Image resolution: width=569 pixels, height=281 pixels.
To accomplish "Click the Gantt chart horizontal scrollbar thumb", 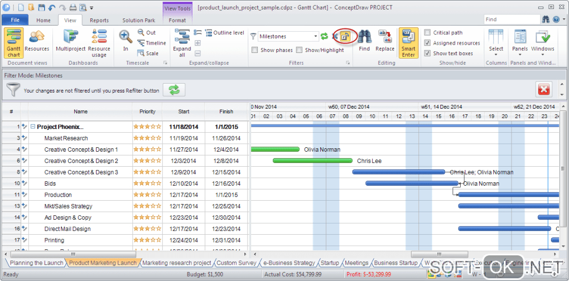I will [x=438, y=254].
